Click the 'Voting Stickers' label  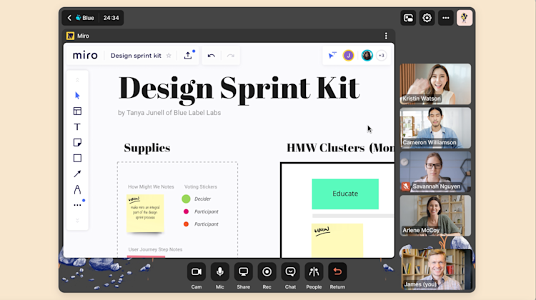tap(201, 187)
